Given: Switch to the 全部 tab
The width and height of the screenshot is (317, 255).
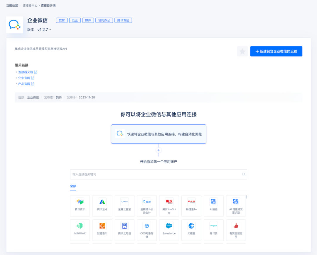Looking at the screenshot, I should (x=73, y=186).
